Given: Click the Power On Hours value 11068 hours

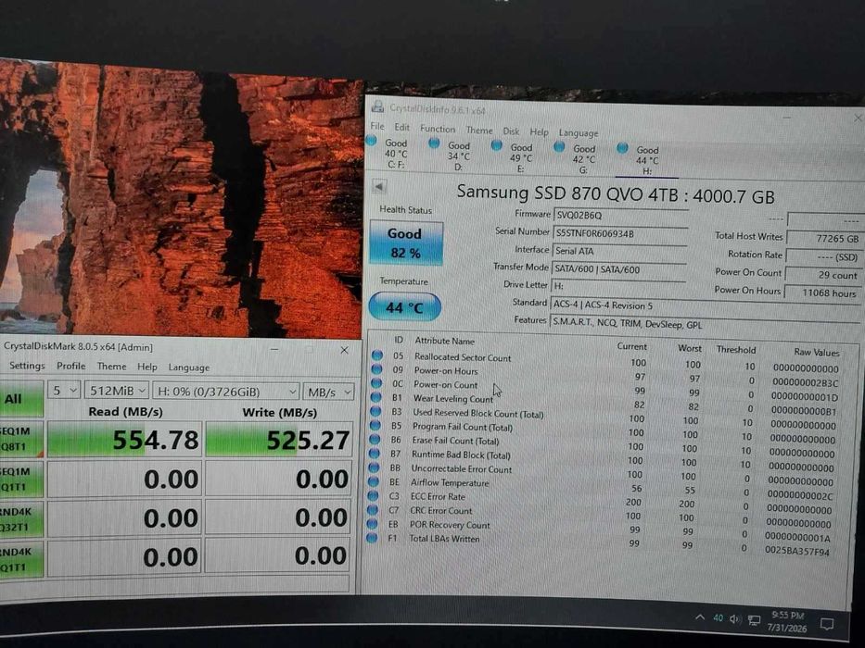Looking at the screenshot, I should click(x=822, y=293).
